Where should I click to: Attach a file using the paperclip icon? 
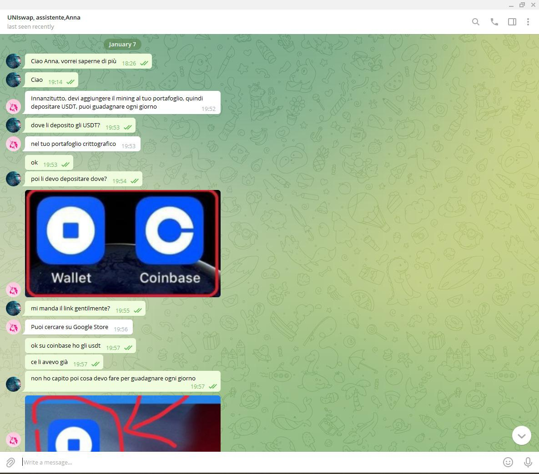[x=10, y=463]
